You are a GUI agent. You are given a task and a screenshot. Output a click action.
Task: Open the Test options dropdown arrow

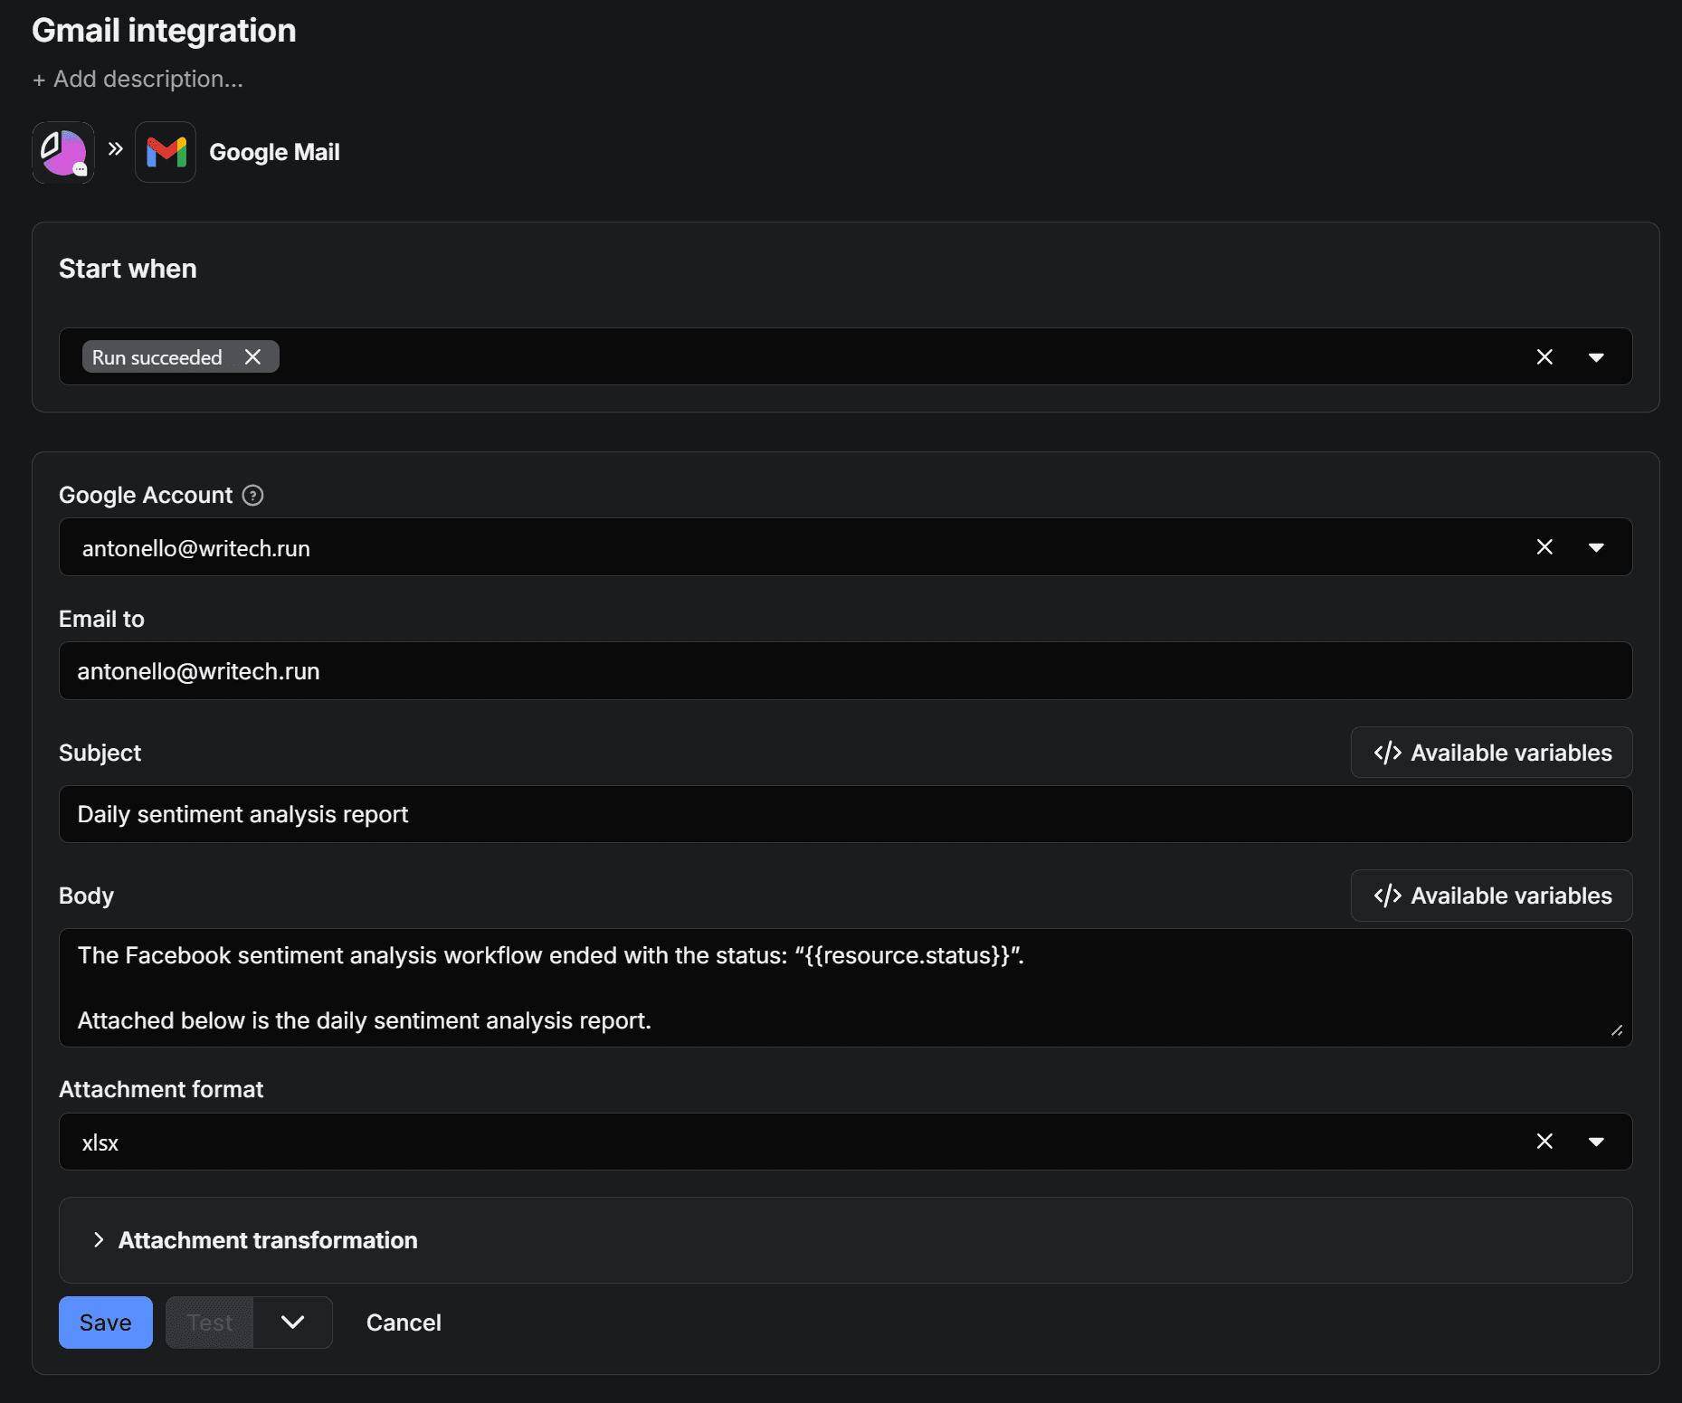(x=291, y=1322)
